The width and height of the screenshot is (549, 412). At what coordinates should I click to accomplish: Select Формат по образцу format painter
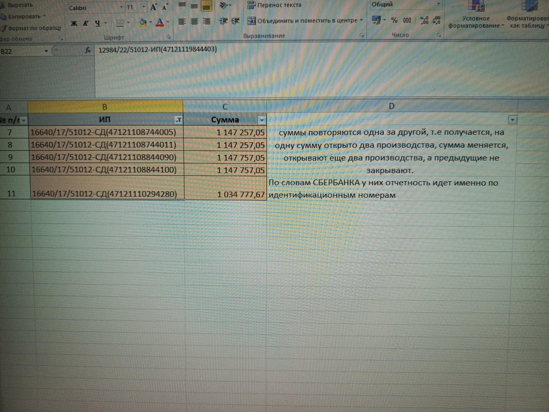pos(31,28)
